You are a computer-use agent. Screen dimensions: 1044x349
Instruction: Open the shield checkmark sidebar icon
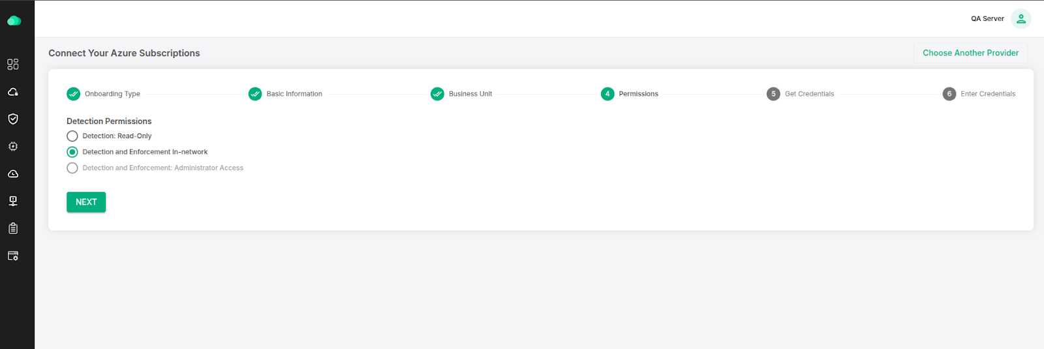(x=13, y=119)
